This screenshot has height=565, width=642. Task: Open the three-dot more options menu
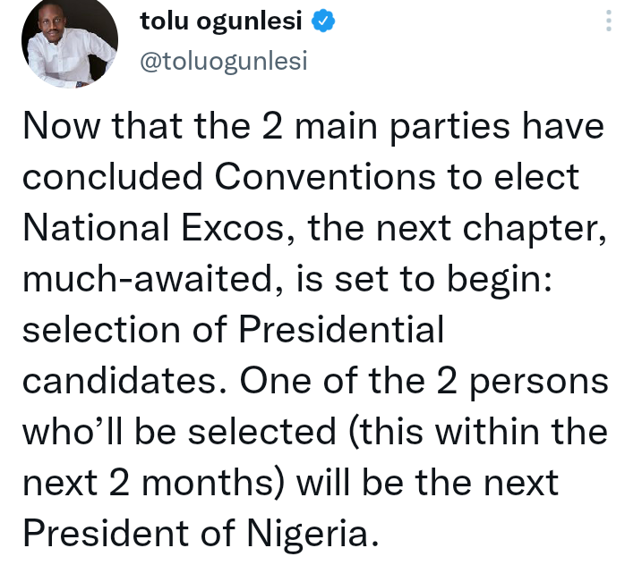click(609, 21)
